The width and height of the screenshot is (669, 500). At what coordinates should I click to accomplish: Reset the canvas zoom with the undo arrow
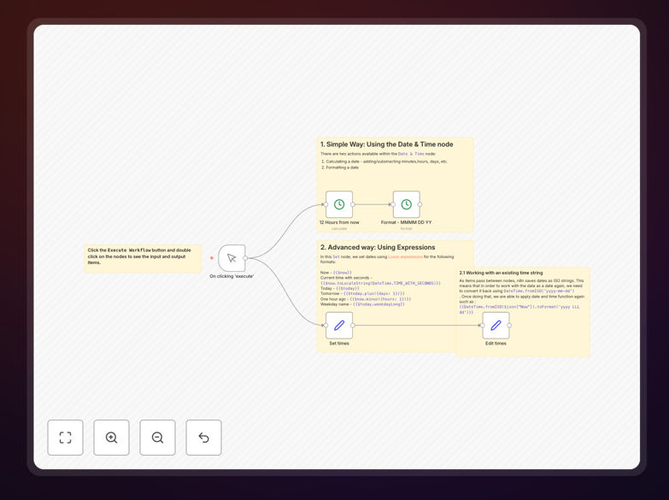click(x=203, y=438)
